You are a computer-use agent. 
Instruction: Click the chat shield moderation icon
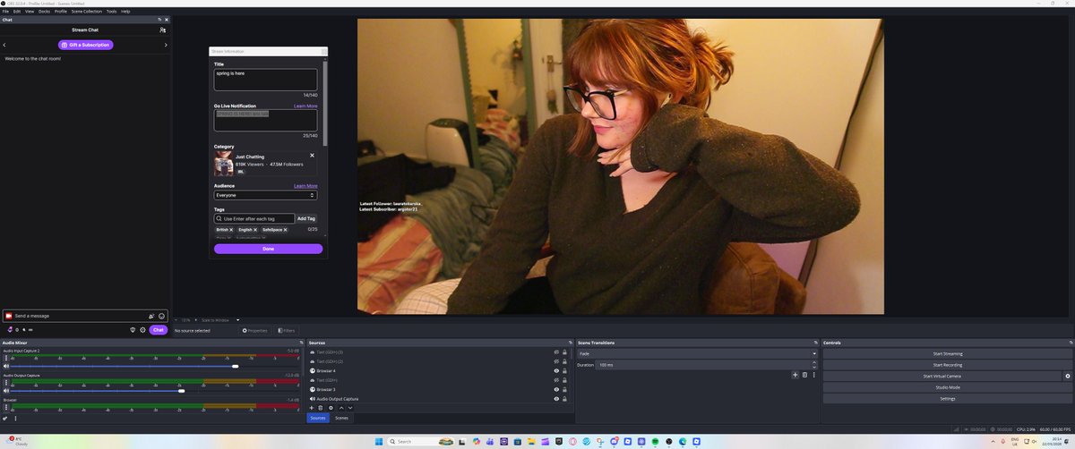point(133,330)
